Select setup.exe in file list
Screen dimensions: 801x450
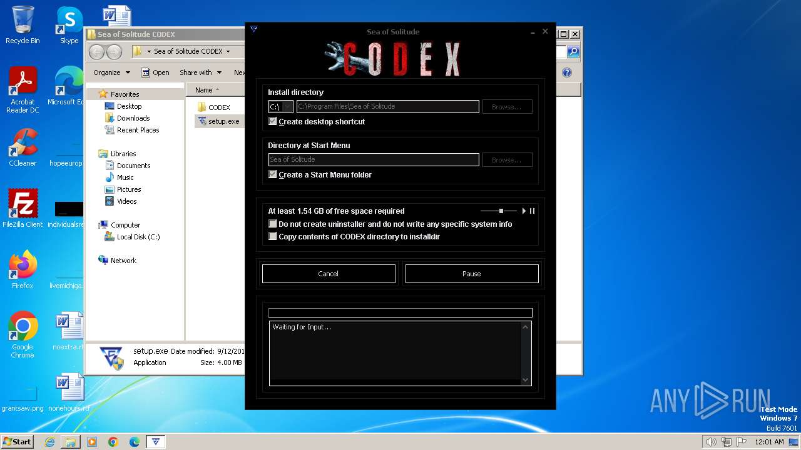point(218,121)
